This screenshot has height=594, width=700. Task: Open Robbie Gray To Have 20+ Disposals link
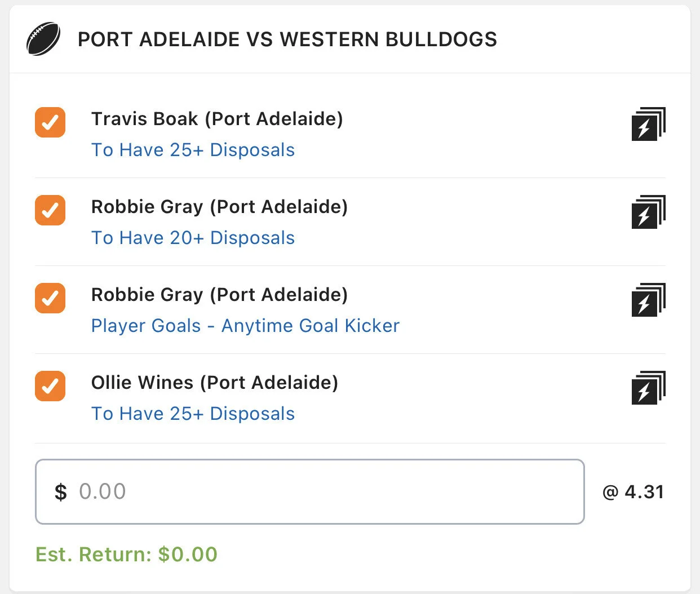tap(193, 238)
